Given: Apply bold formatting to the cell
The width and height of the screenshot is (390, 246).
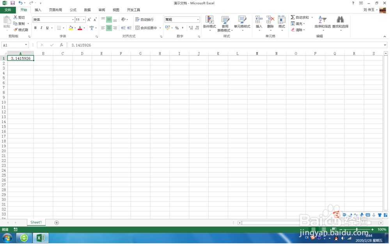Looking at the screenshot, I should tap(35, 28).
